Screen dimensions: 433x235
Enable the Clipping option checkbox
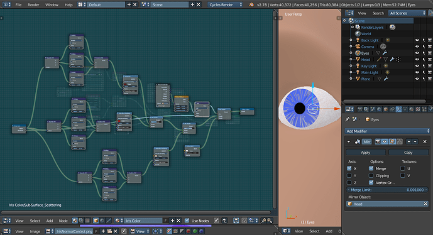[x=371, y=175]
